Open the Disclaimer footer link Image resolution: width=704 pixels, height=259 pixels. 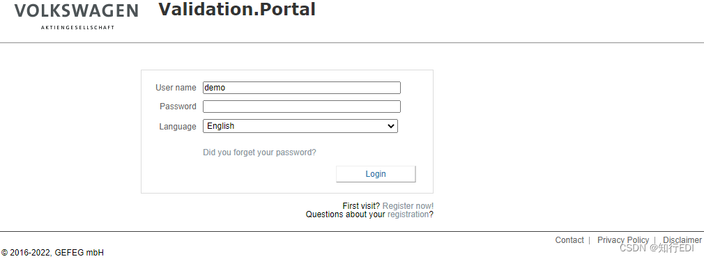682,240
